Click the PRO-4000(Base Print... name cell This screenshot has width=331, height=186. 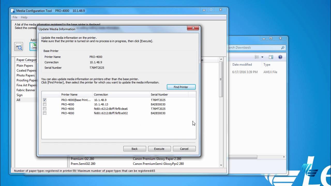76,100
